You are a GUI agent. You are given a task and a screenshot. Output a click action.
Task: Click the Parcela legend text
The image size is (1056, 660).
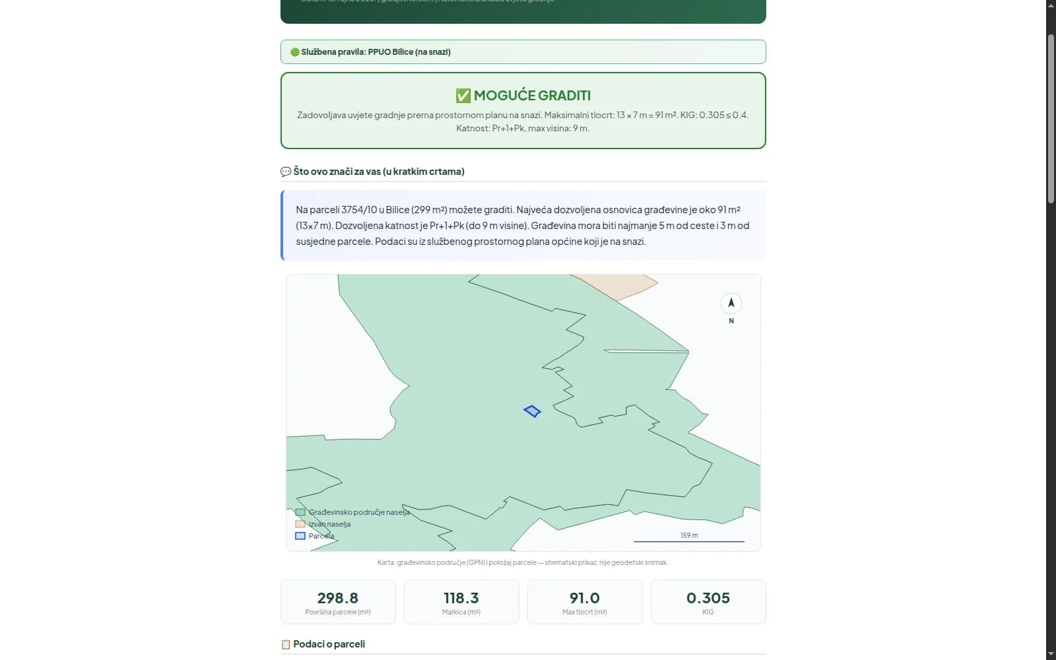point(321,536)
